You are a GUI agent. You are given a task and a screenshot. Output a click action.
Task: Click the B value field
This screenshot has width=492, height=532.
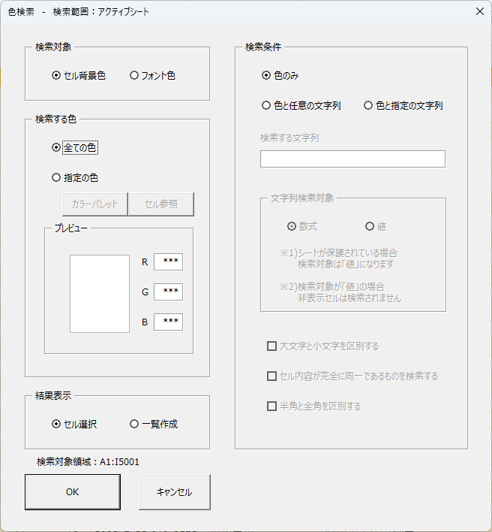tap(168, 322)
